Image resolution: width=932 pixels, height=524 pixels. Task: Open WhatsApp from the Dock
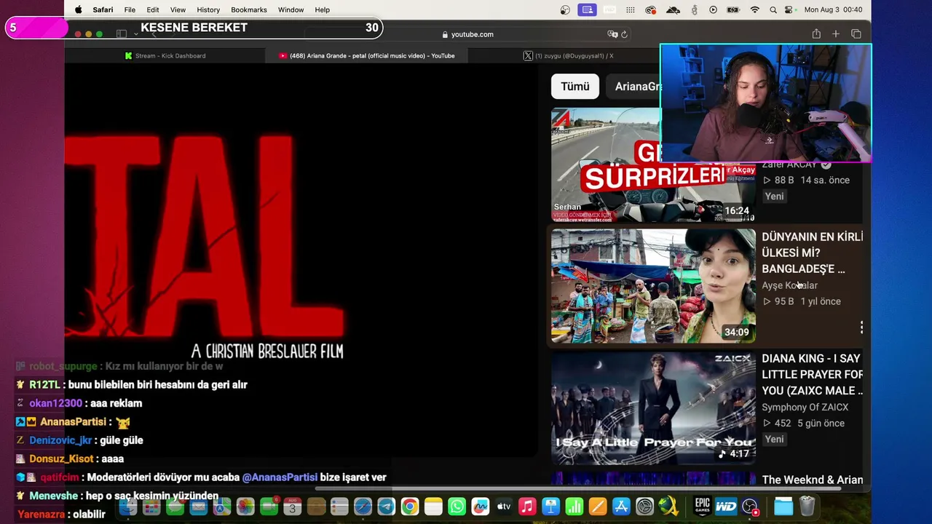pyautogui.click(x=457, y=507)
